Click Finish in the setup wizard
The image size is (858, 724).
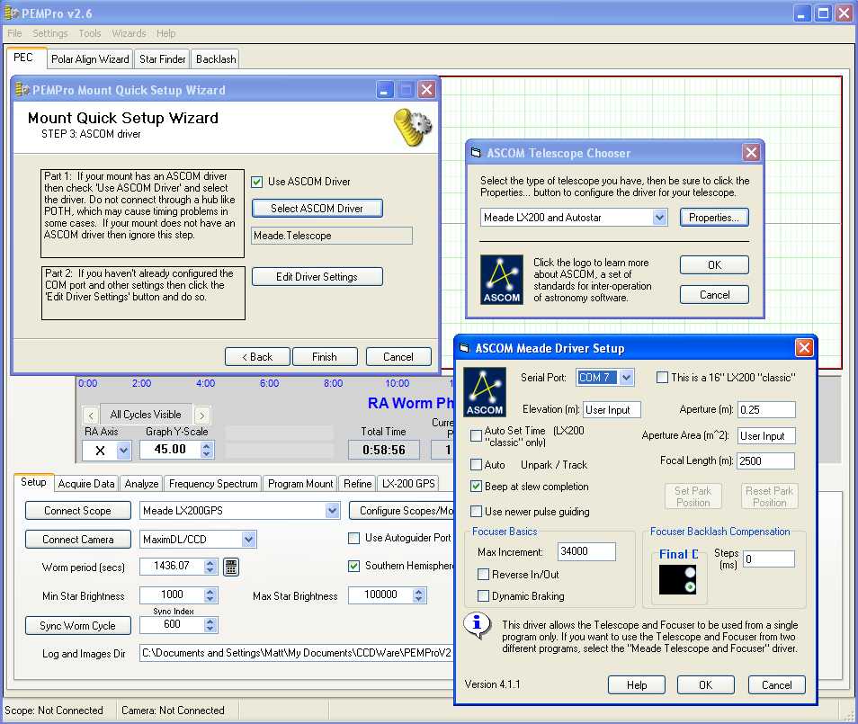pyautogui.click(x=325, y=357)
